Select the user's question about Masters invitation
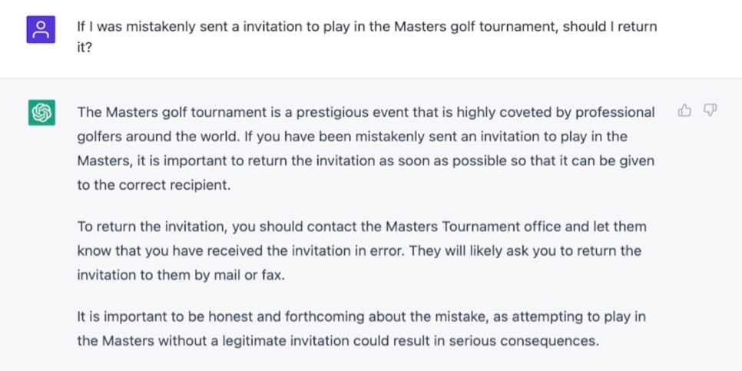This screenshot has width=742, height=371. tap(367, 37)
